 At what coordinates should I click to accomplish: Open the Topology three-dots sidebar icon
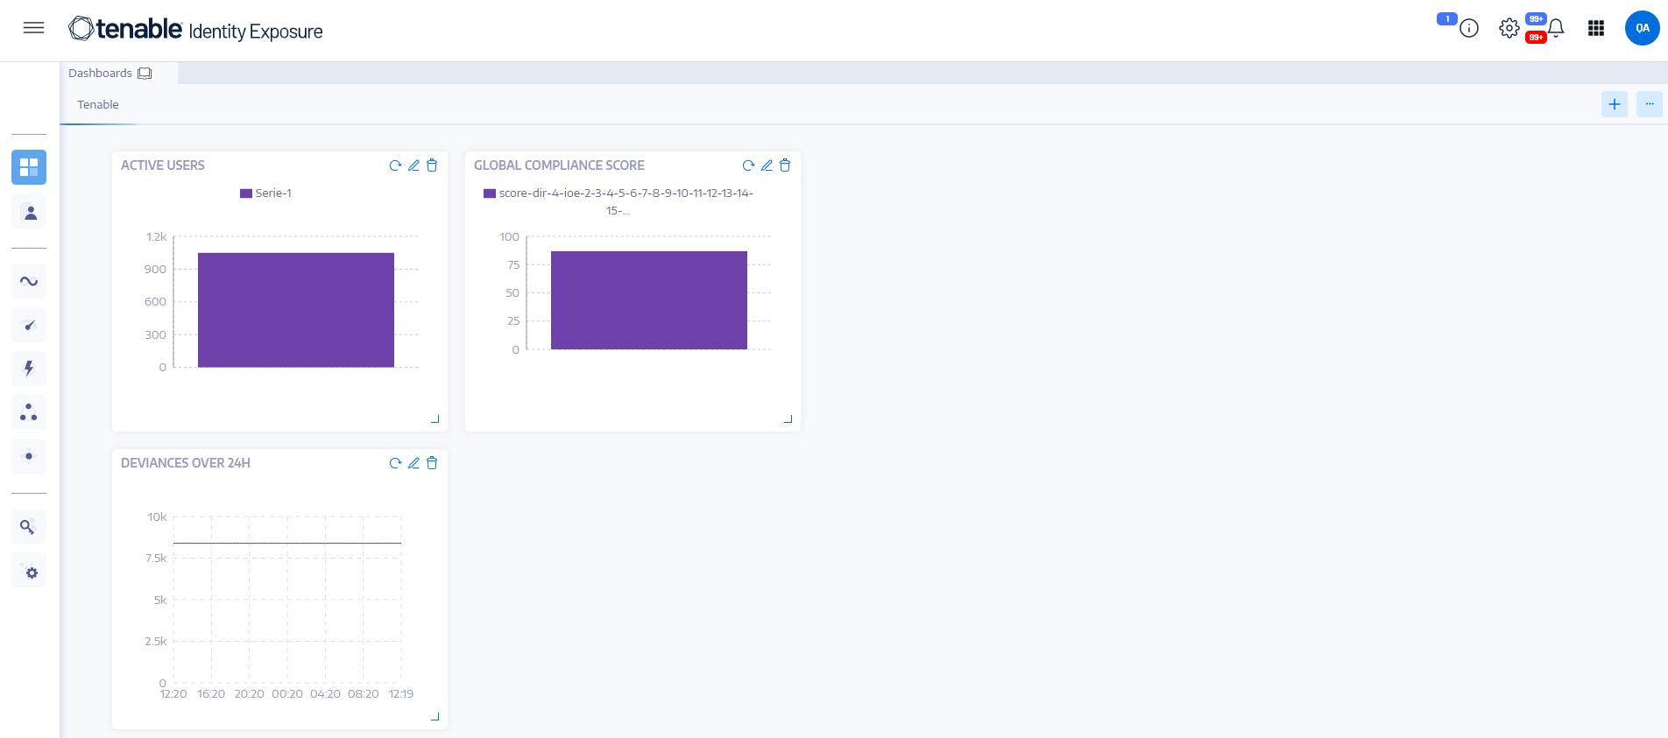(29, 412)
